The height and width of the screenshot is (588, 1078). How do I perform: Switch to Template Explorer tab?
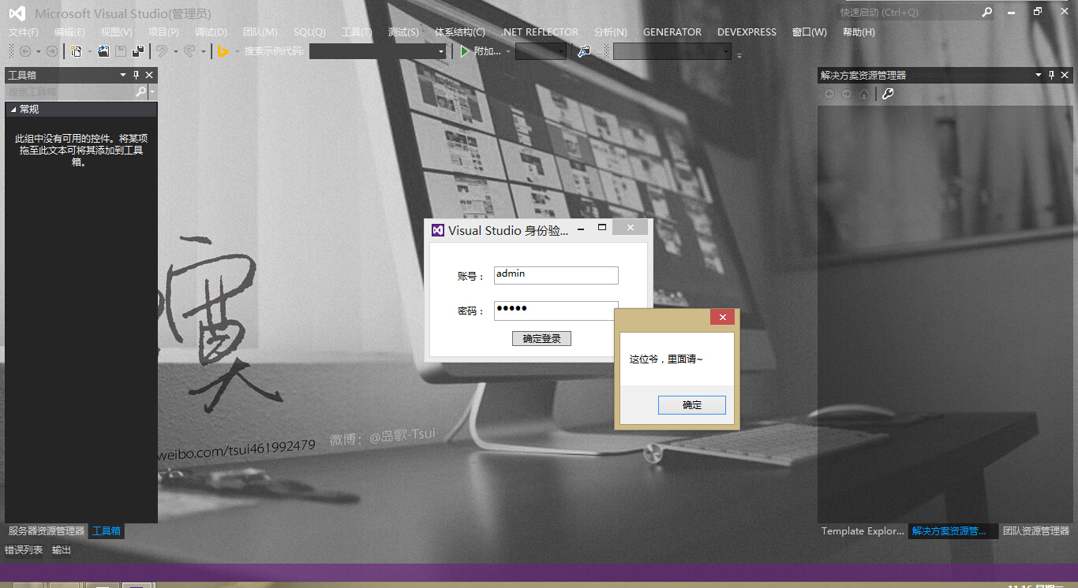coord(863,531)
